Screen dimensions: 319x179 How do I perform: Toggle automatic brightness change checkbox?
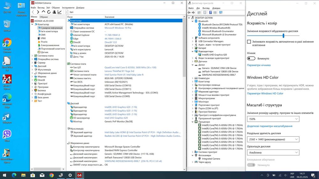pos(249,42)
